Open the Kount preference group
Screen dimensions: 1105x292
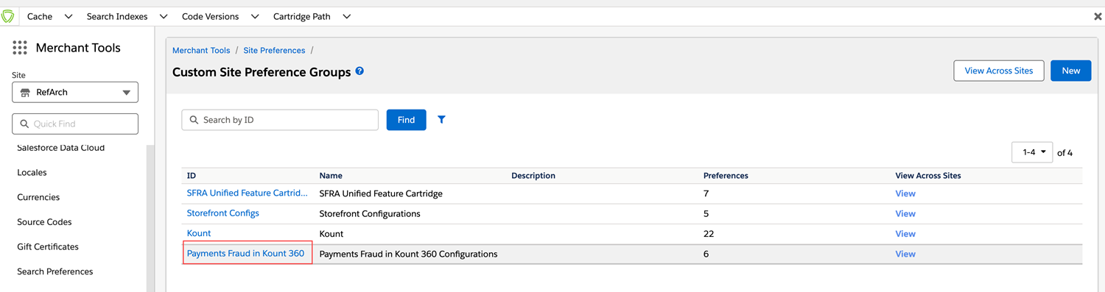click(x=199, y=233)
